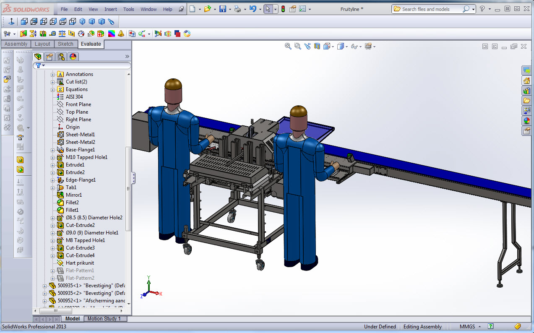Select Fillet2 feature in tree
This screenshot has height=333, width=534.
[x=72, y=203]
